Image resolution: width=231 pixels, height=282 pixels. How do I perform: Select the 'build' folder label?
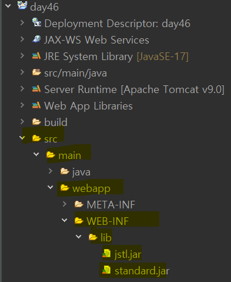[56, 122]
